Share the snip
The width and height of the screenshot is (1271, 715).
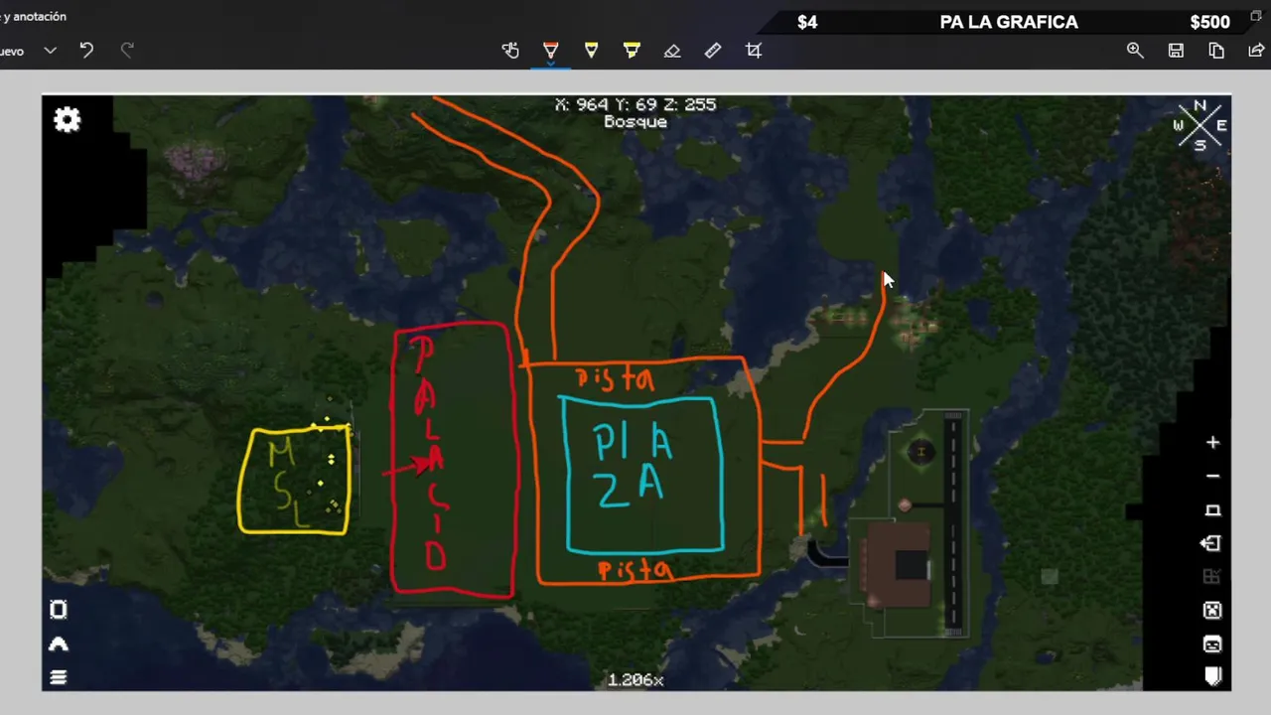click(1256, 51)
